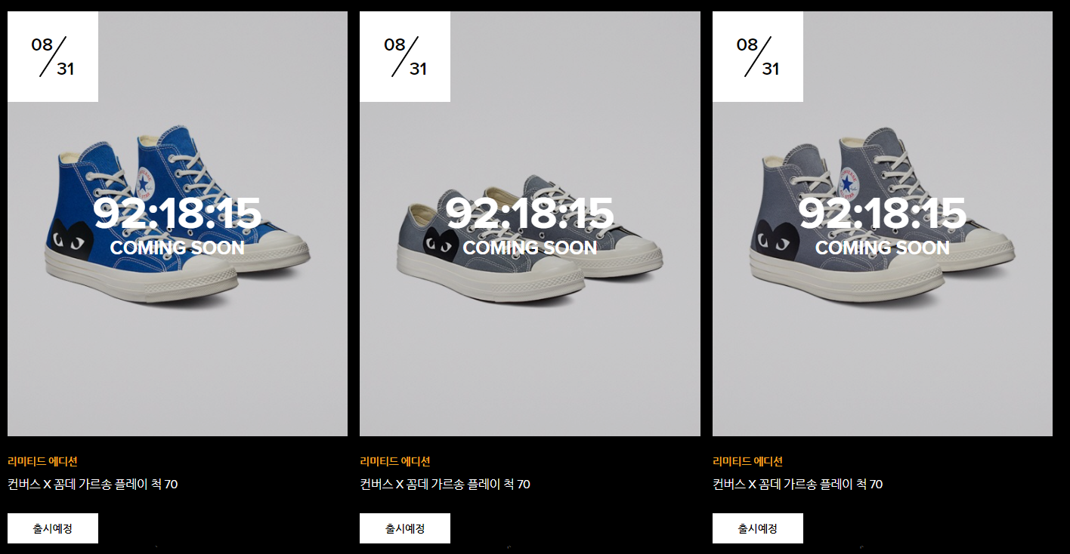Click the 출시예정 button under the grey low-top

[x=405, y=528]
